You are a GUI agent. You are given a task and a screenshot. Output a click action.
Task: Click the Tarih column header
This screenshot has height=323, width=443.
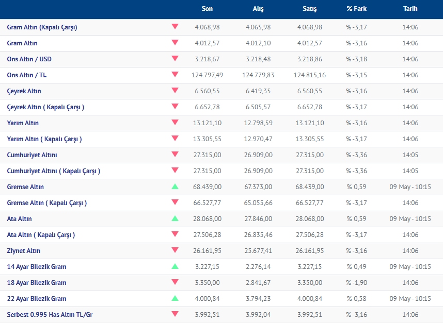[410, 9]
